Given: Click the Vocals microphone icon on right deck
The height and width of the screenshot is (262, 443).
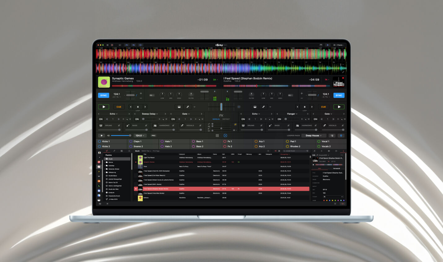Looking at the screenshot, I should point(324,125).
